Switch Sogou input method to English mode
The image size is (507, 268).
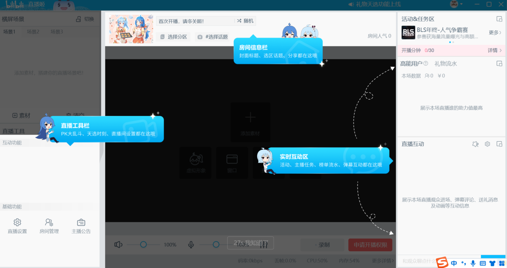(454, 263)
